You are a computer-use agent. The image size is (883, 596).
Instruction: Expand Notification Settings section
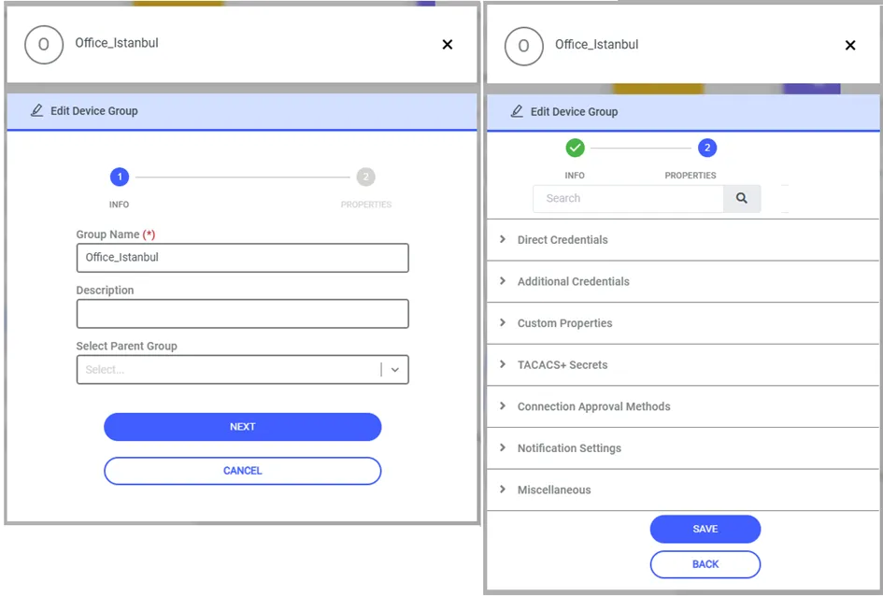pos(682,448)
